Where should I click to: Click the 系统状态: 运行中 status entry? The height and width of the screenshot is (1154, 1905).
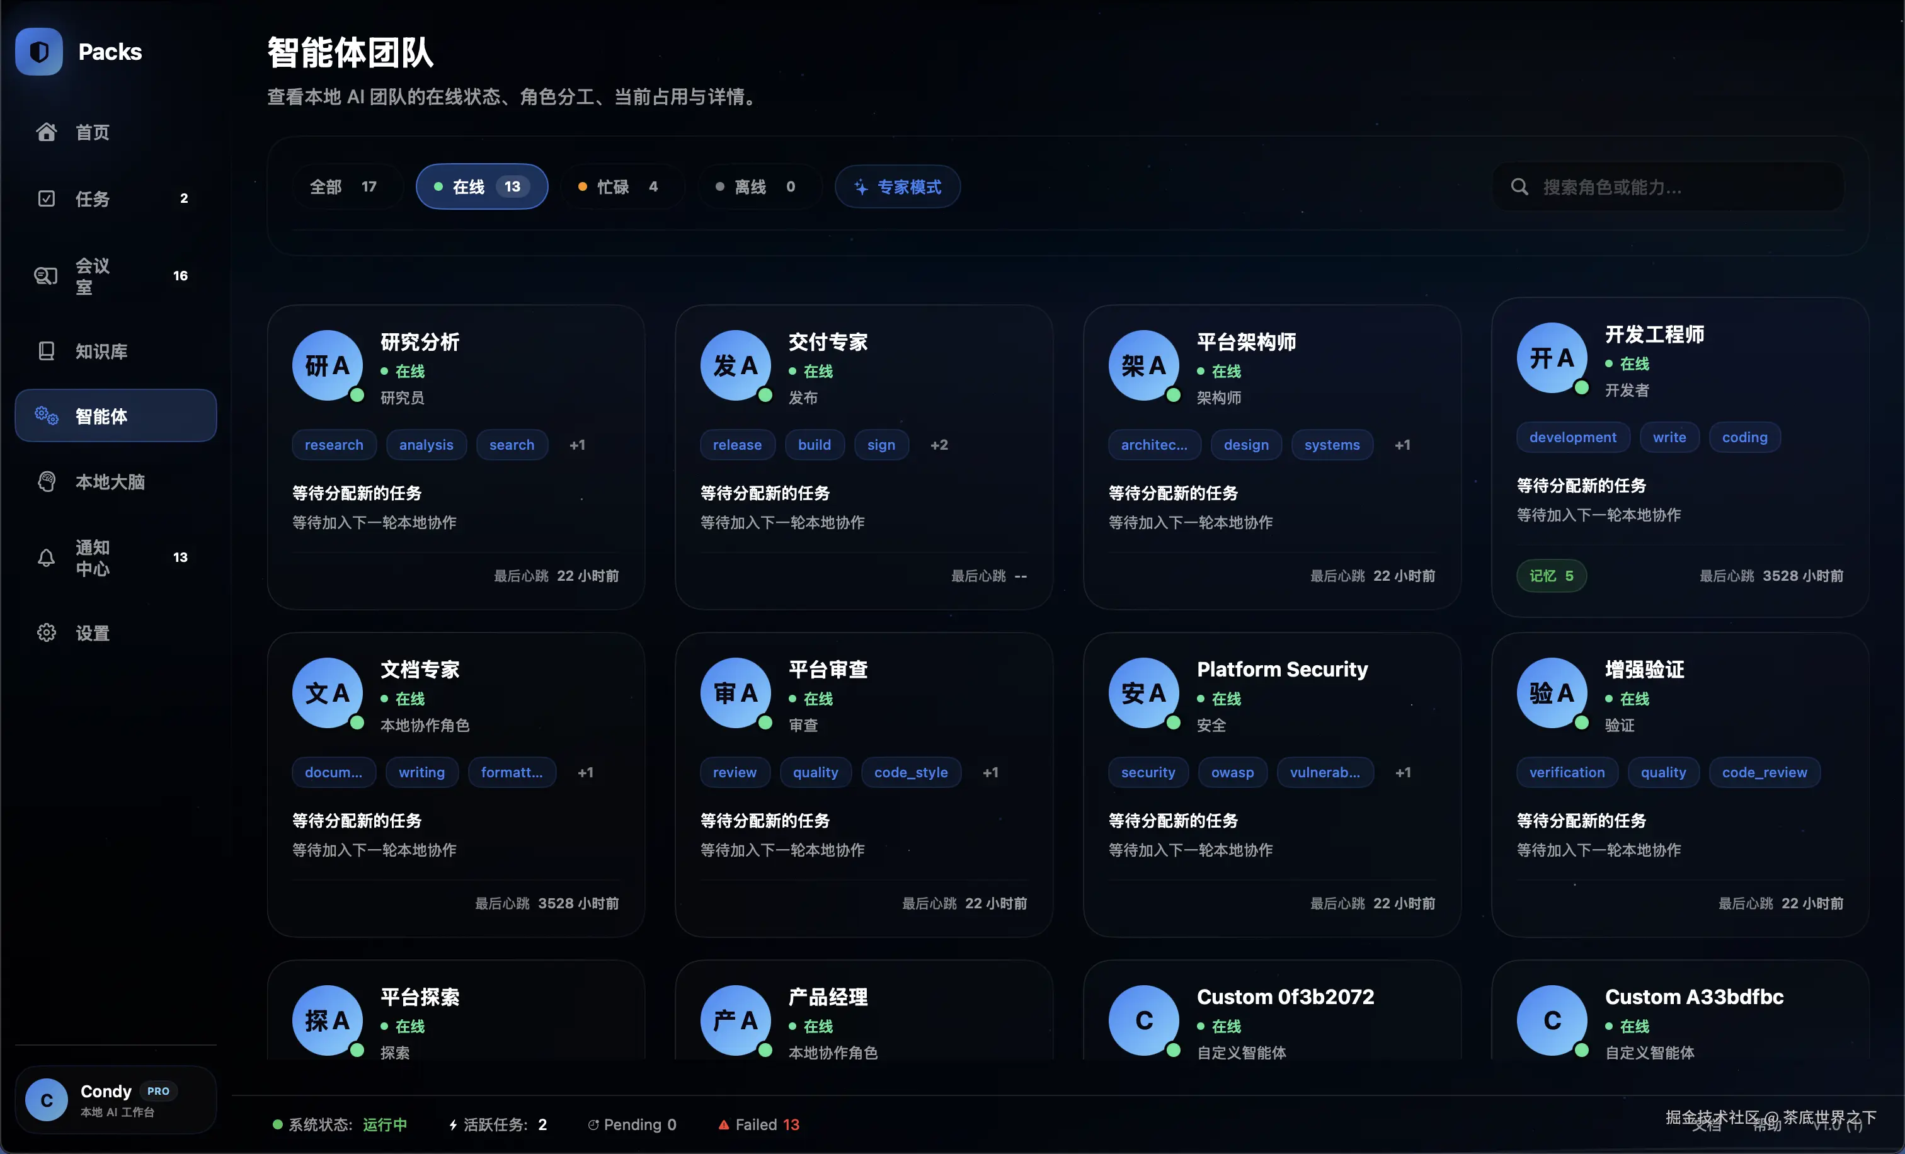pos(340,1124)
